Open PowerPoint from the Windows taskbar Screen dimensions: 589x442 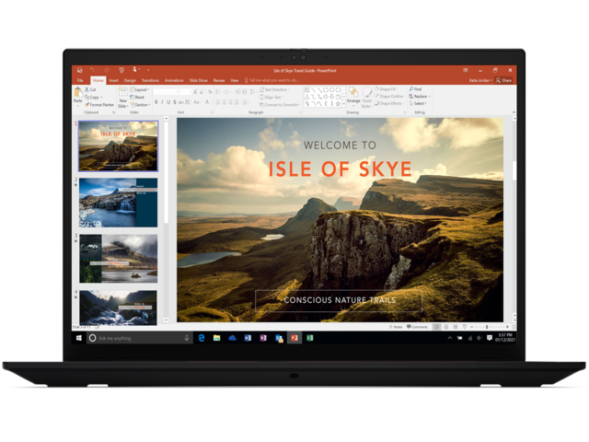tap(294, 338)
